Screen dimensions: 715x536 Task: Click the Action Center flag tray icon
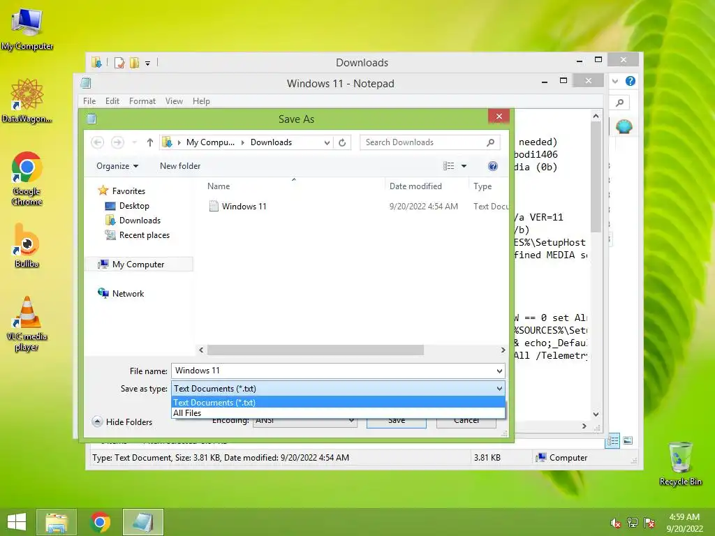[x=649, y=523]
